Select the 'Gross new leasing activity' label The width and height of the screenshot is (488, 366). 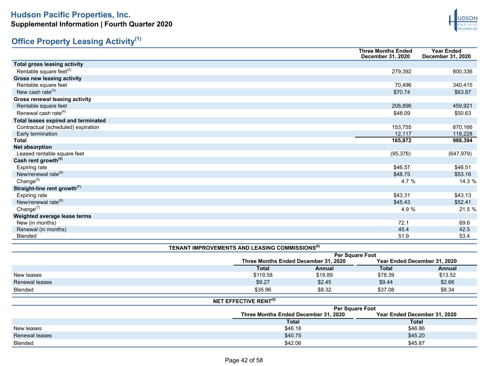pos(48,78)
